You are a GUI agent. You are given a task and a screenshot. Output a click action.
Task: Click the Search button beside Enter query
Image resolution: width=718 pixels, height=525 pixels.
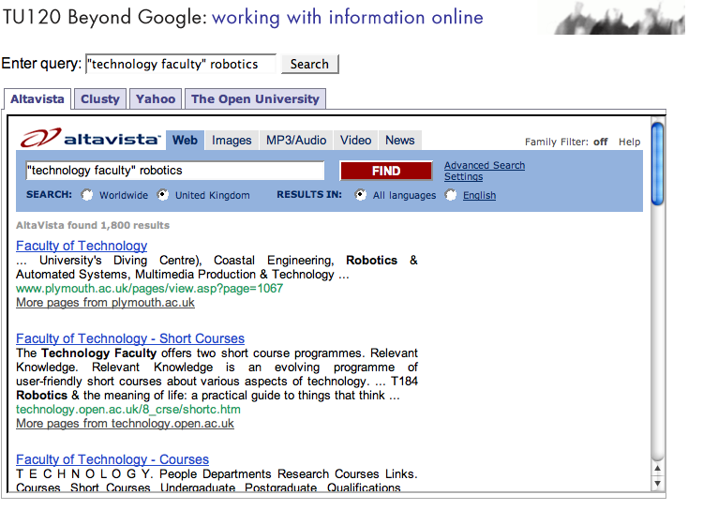tap(309, 64)
